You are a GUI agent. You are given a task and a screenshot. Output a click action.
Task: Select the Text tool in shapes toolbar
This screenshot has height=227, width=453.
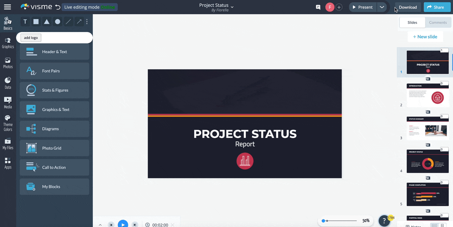25,22
